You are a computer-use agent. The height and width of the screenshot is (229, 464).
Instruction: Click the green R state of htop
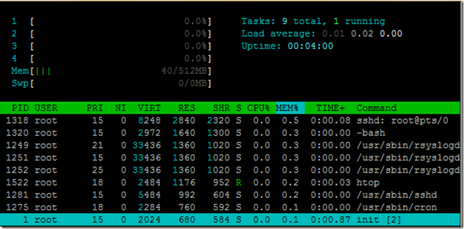[239, 183]
